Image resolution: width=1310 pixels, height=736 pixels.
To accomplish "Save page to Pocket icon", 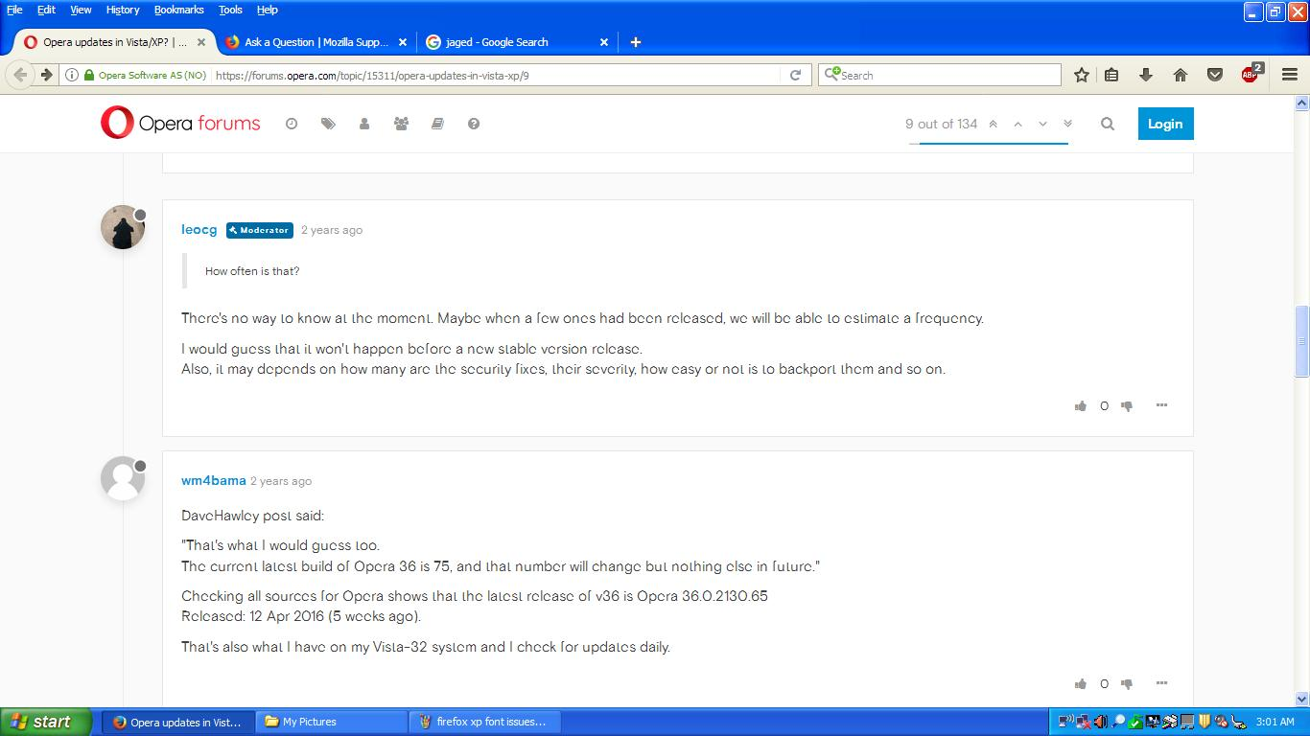I will pyautogui.click(x=1215, y=75).
